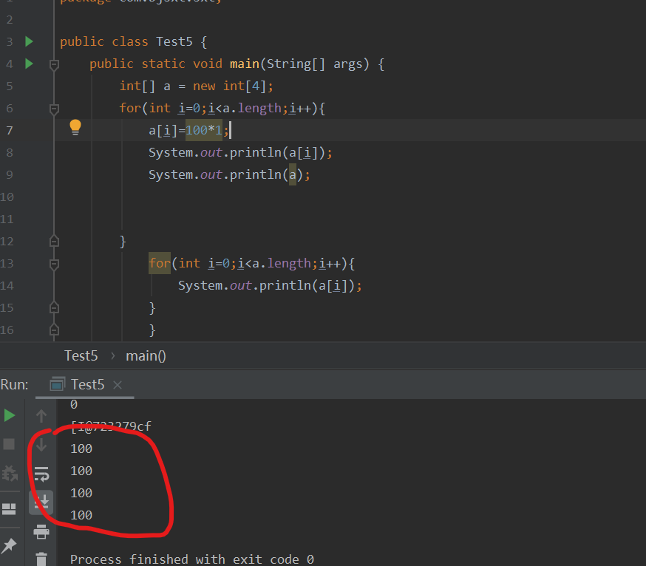The height and width of the screenshot is (566, 646).
Task: Collapse first for loop fold marker on line 6
Action: tap(54, 109)
